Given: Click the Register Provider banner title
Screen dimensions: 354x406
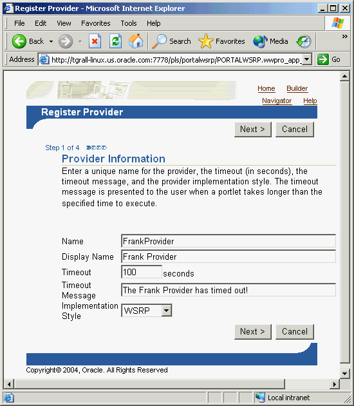Looking at the screenshot, I should tap(82, 112).
